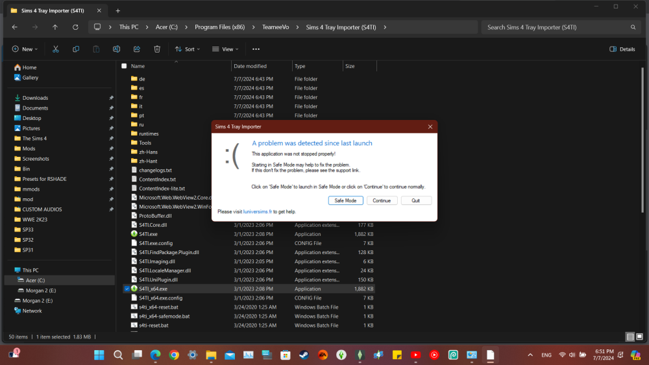Viewport: 649px width, 365px height.
Task: Click the Delete trash icon in toolbar
Action: pos(157,49)
